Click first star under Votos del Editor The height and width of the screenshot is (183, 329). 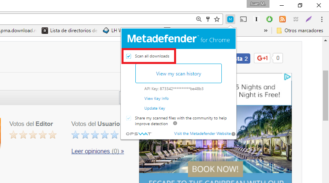pos(13,135)
